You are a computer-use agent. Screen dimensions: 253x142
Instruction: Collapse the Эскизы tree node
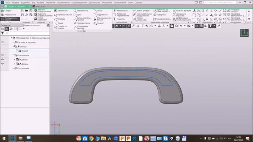click(x=13, y=47)
